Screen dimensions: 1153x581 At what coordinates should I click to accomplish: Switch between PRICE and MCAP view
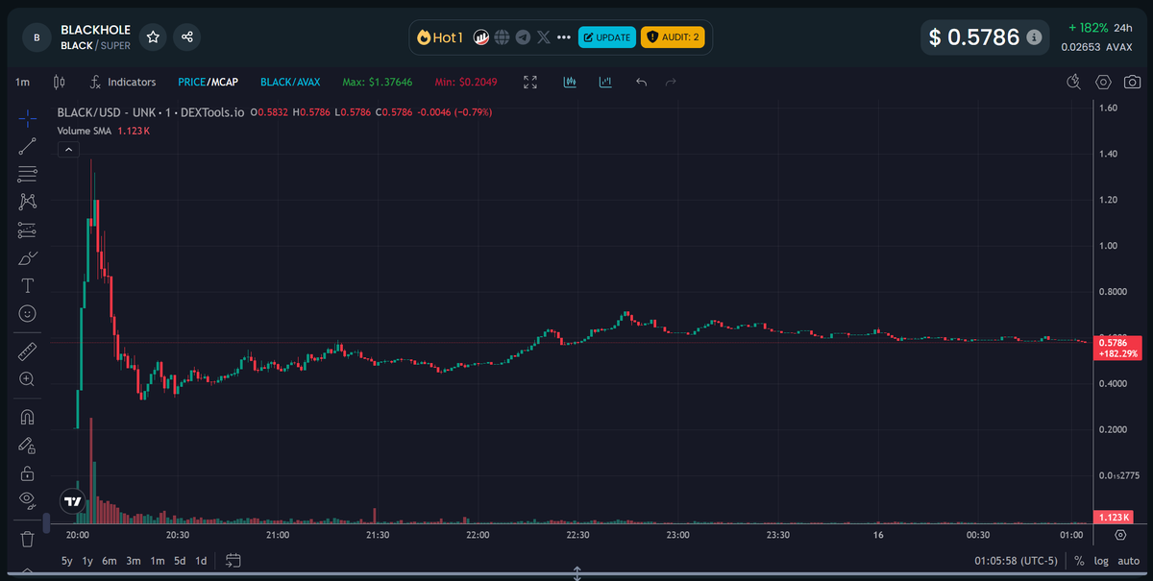[208, 83]
